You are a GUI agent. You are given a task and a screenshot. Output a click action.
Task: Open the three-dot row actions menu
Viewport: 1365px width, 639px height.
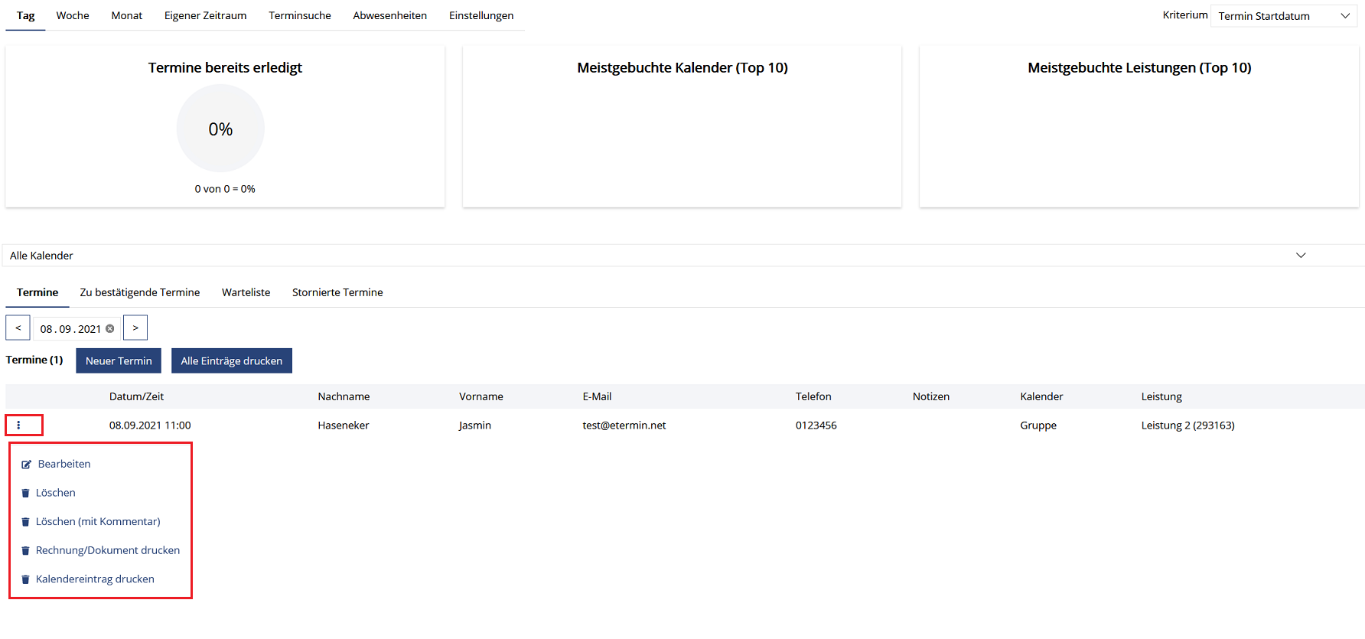pos(18,425)
